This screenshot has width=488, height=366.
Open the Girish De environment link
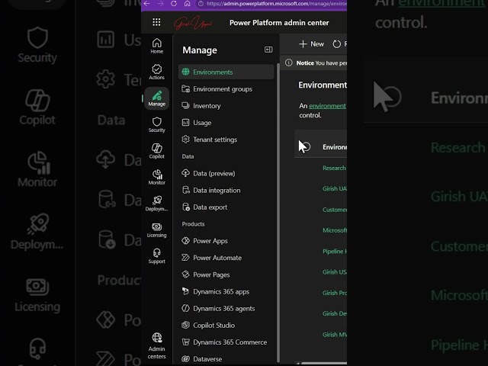coord(335,313)
